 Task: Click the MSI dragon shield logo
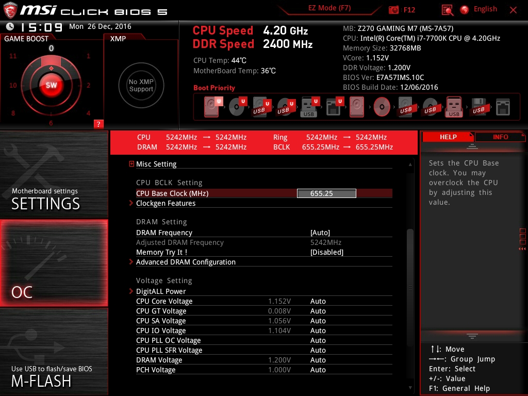pos(10,10)
